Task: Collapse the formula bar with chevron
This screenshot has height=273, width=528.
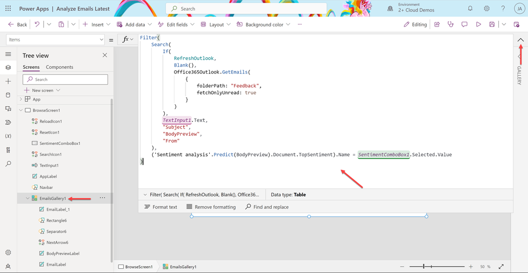Action: 521,40
